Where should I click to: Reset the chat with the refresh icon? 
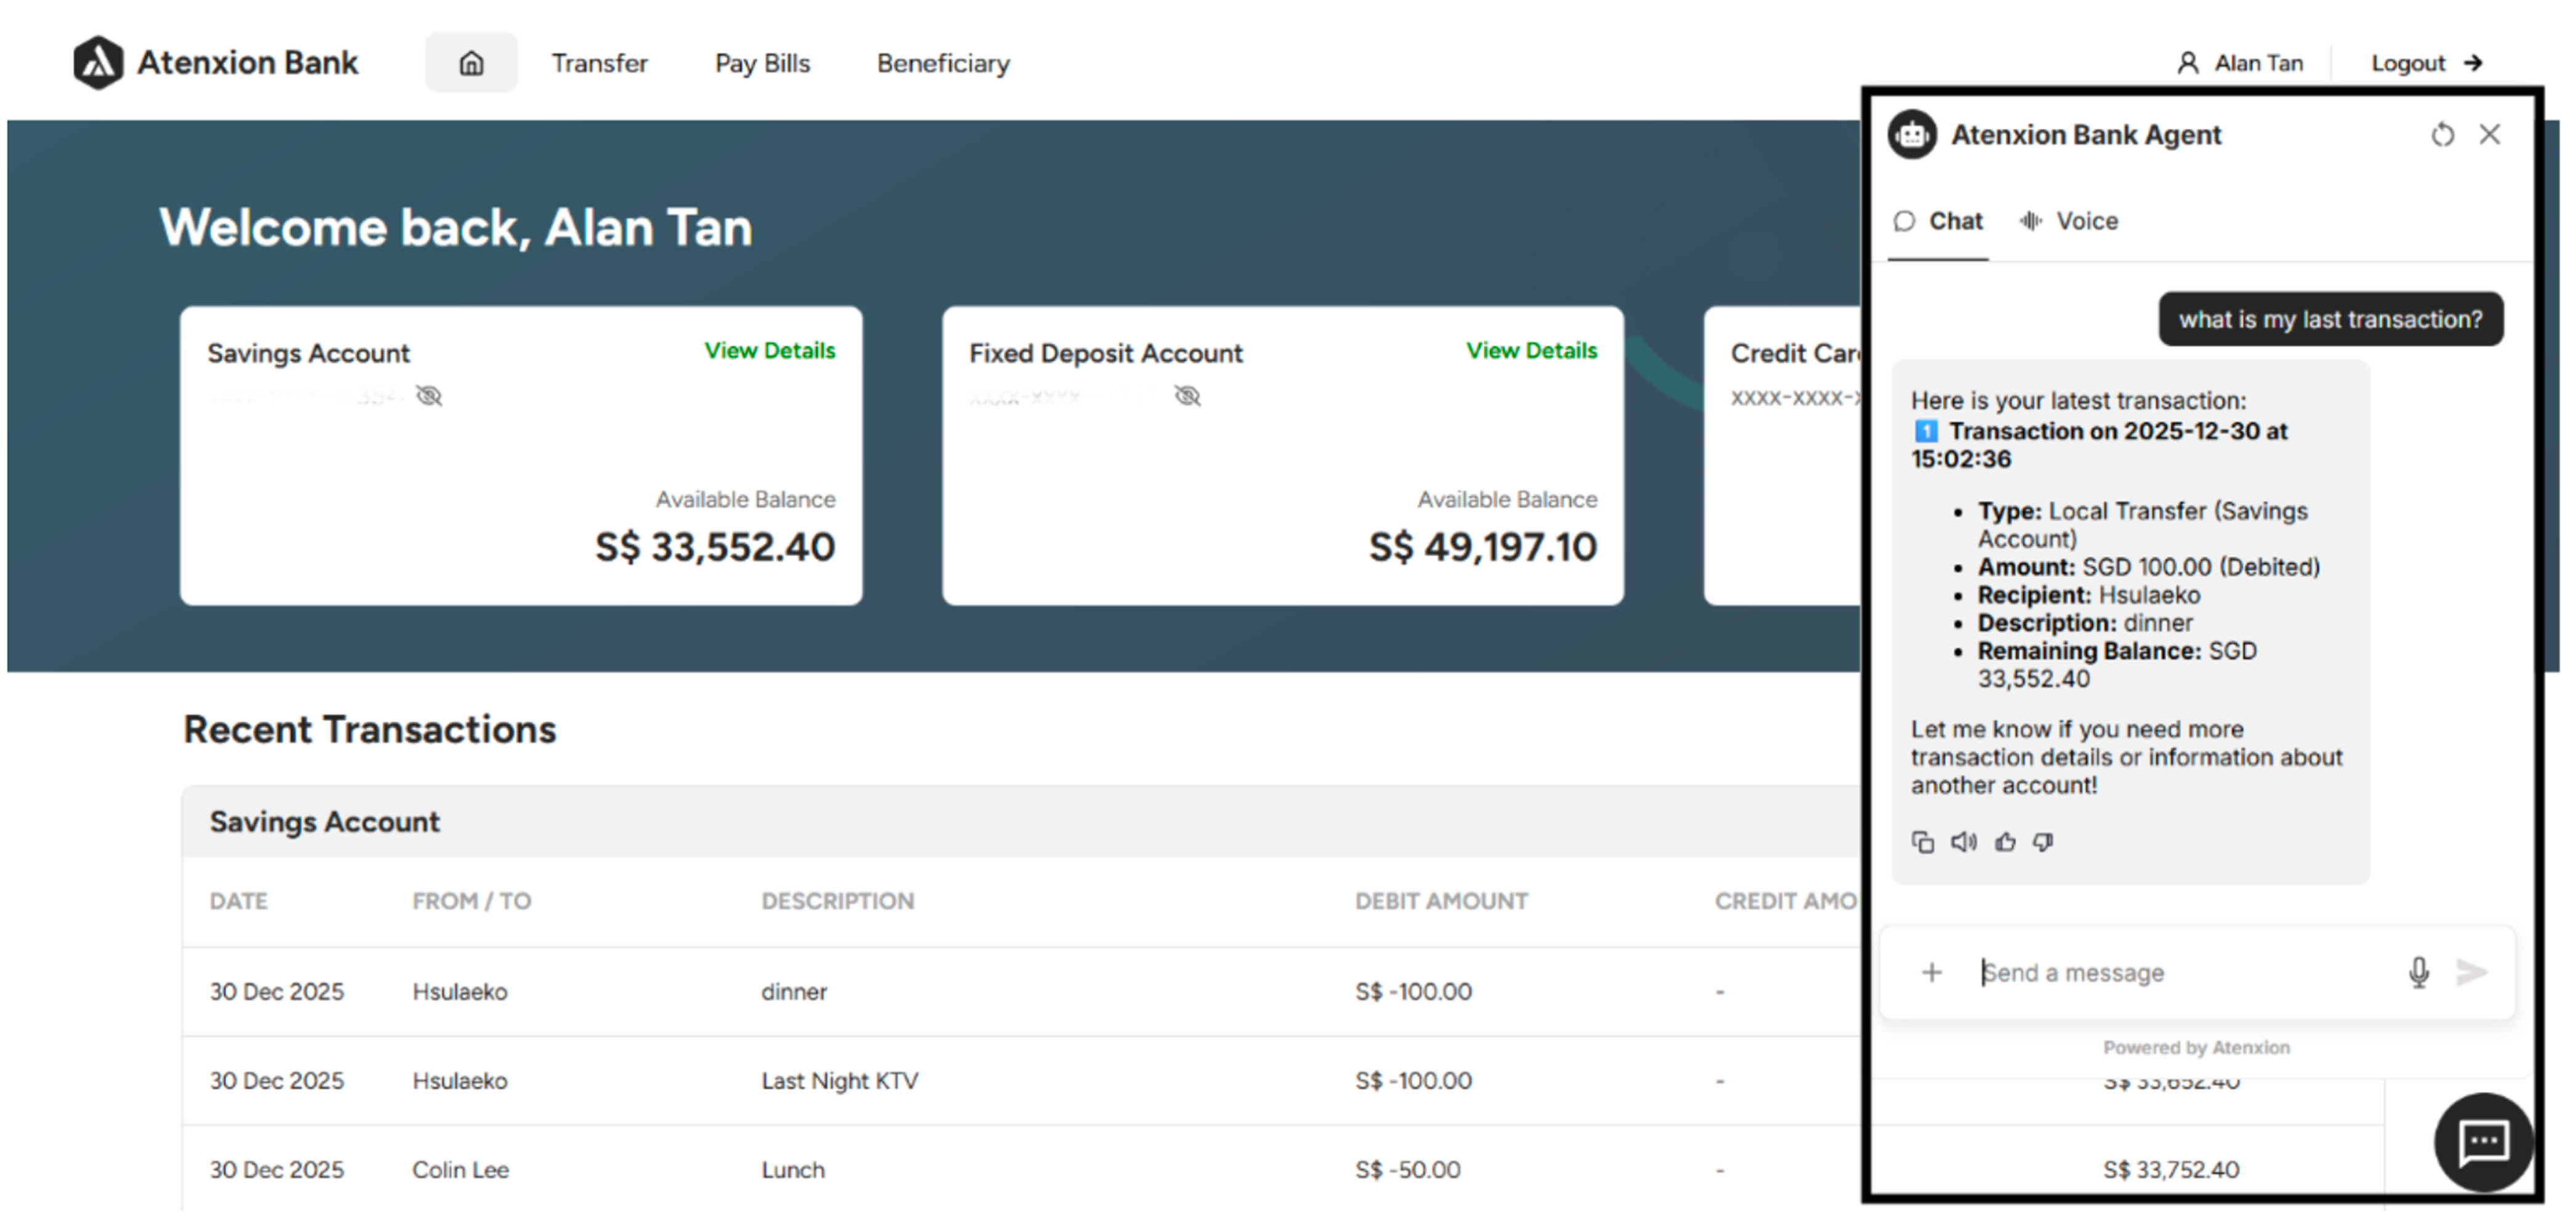click(x=2442, y=134)
